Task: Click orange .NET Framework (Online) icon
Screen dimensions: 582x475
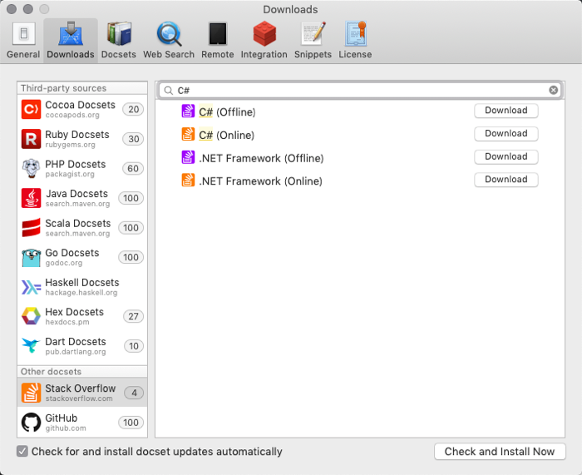Action: [188, 181]
